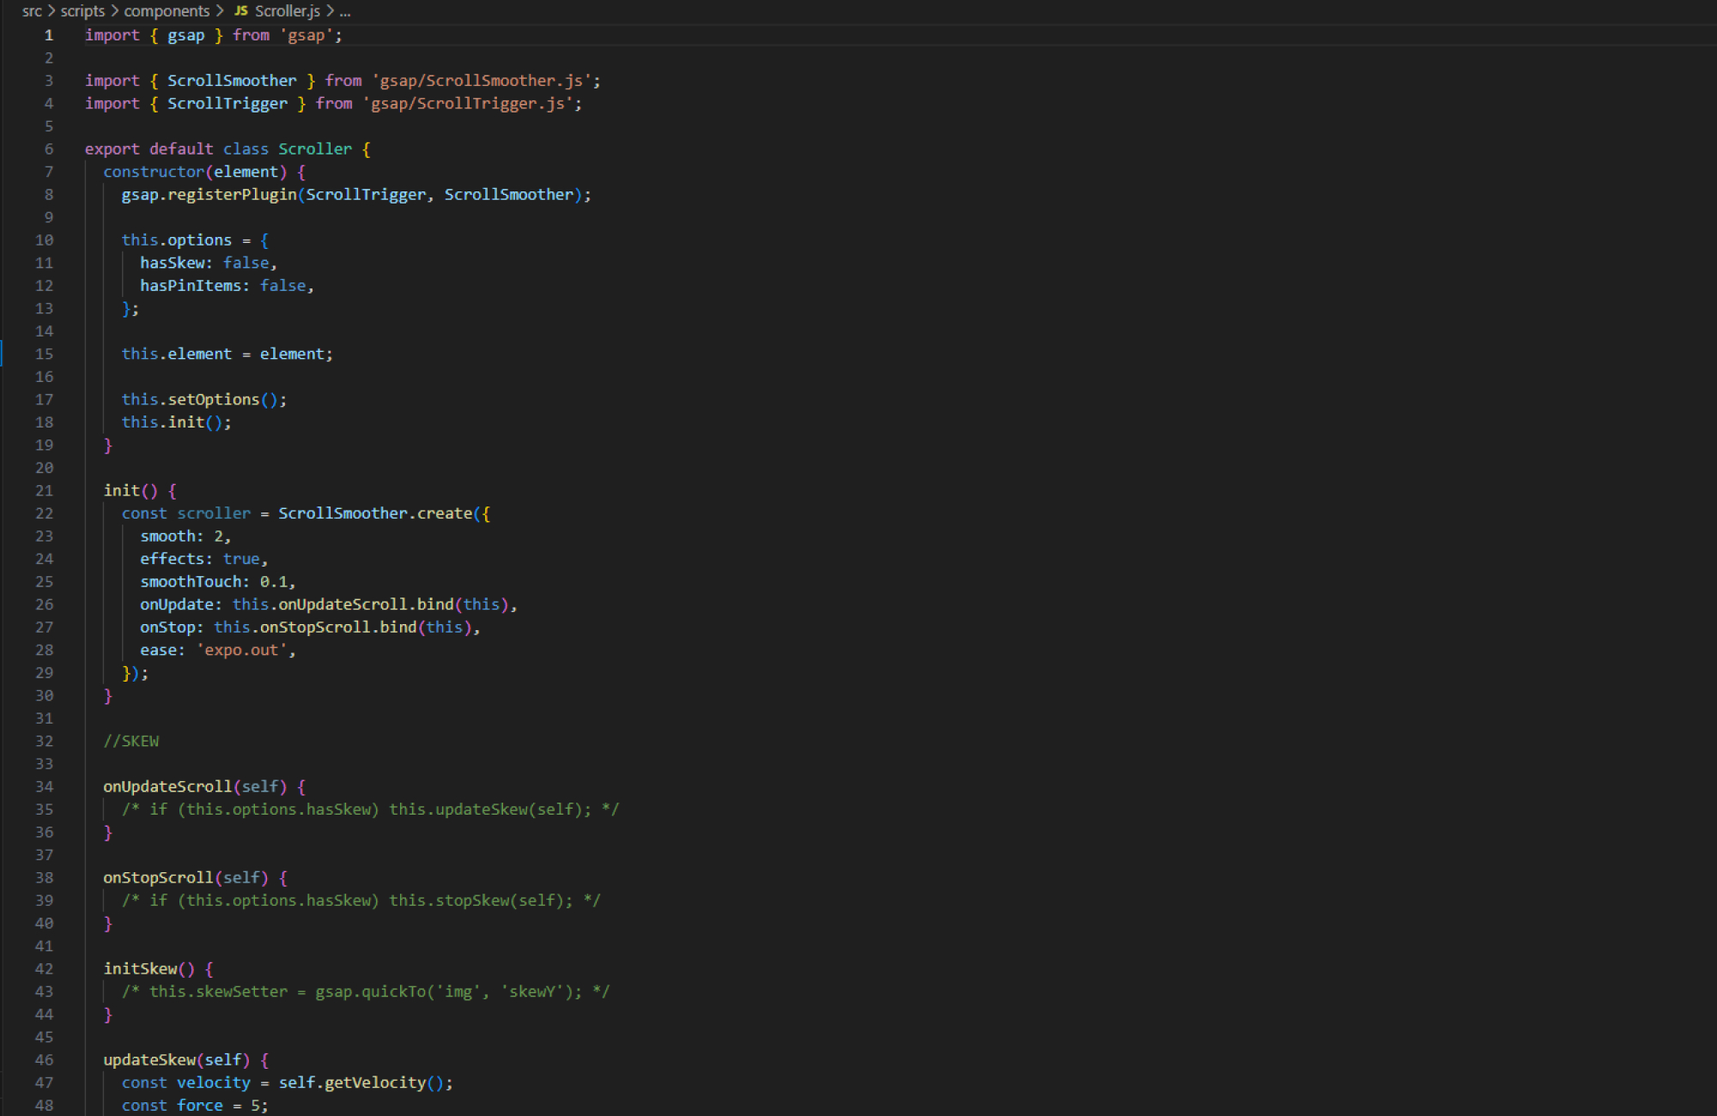
Task: Place cursor on class name Scroller
Action: [314, 149]
